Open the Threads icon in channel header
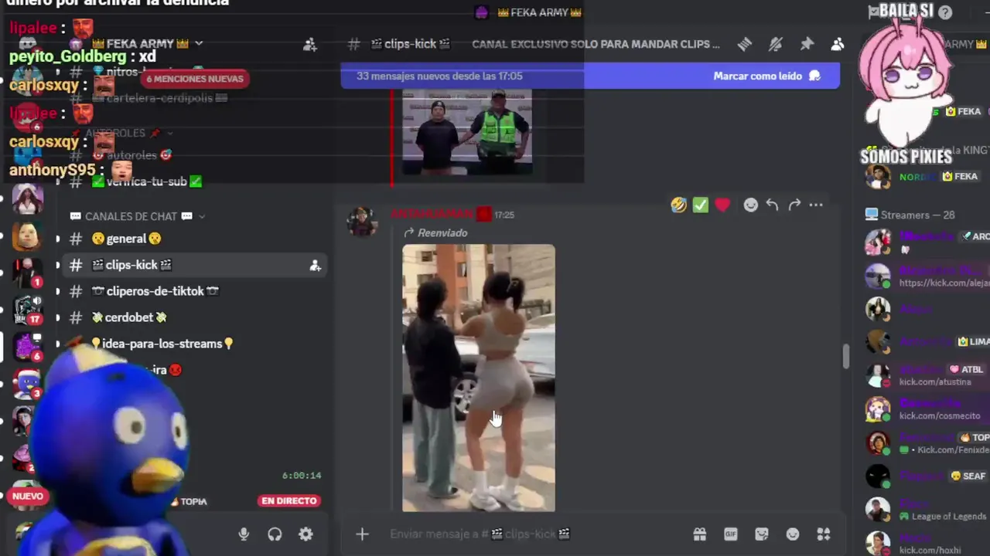 [744, 45]
